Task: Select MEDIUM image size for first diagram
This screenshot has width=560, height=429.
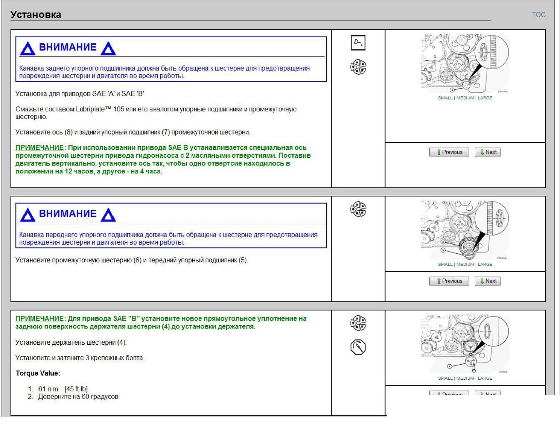Action: [465, 98]
